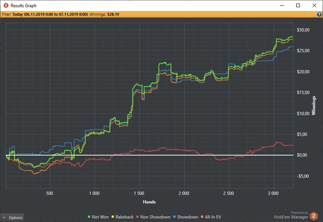The width and height of the screenshot is (323, 222).
Task: Click the blue help icon in filter bar
Action: click(x=319, y=14)
